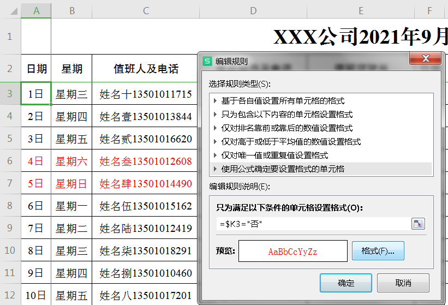Select the cell 姓名叁13501012608
The width and height of the screenshot is (448, 305).
[x=146, y=161]
